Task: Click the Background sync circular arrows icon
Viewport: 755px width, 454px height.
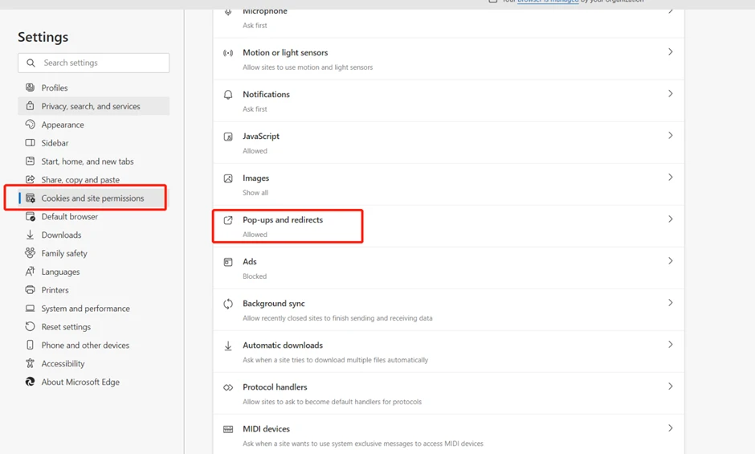Action: pos(228,304)
